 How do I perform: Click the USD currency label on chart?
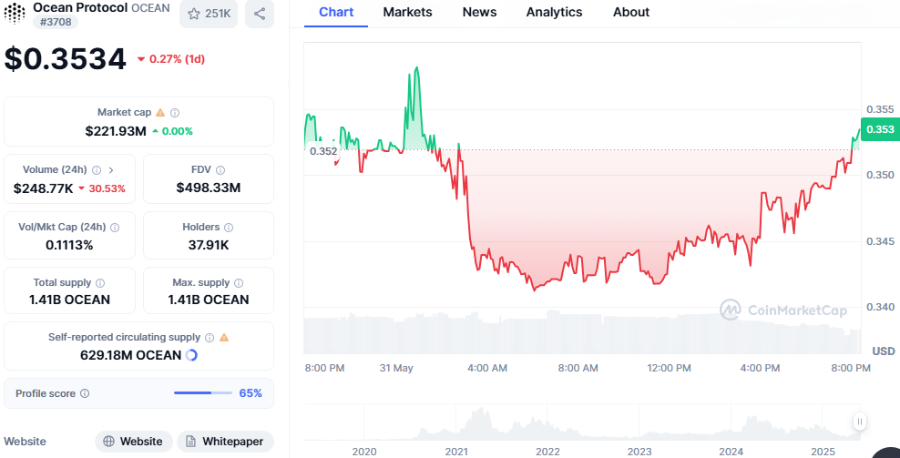tap(884, 351)
